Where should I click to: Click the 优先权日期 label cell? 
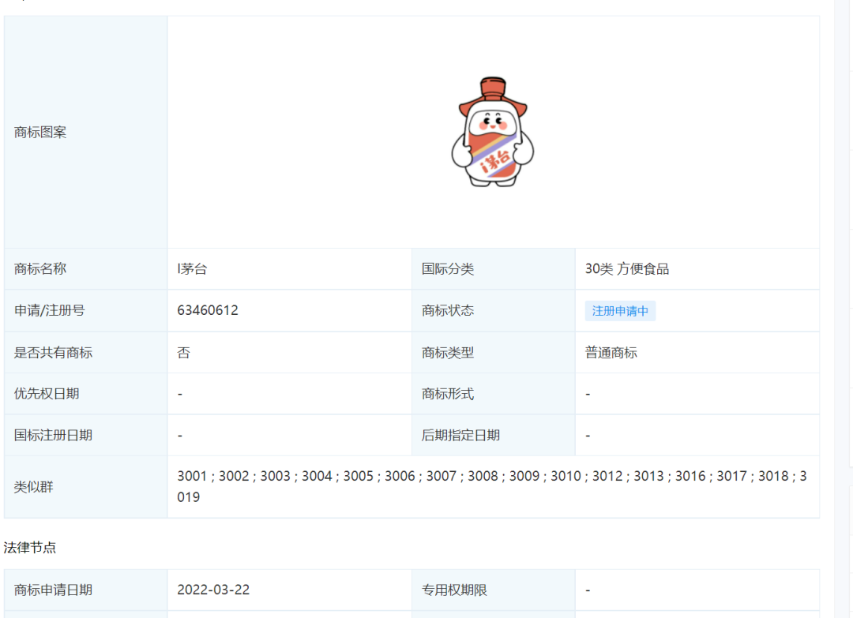[x=86, y=394]
